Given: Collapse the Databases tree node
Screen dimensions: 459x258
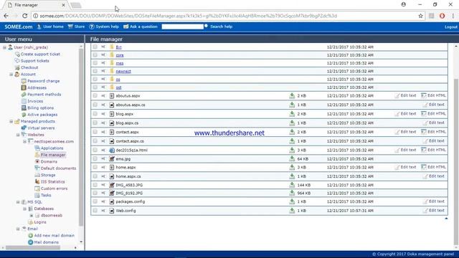Looking at the screenshot, I should (x=24, y=209).
